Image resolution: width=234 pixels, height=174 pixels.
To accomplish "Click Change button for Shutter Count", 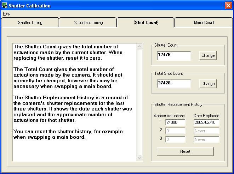I will tap(208, 55).
